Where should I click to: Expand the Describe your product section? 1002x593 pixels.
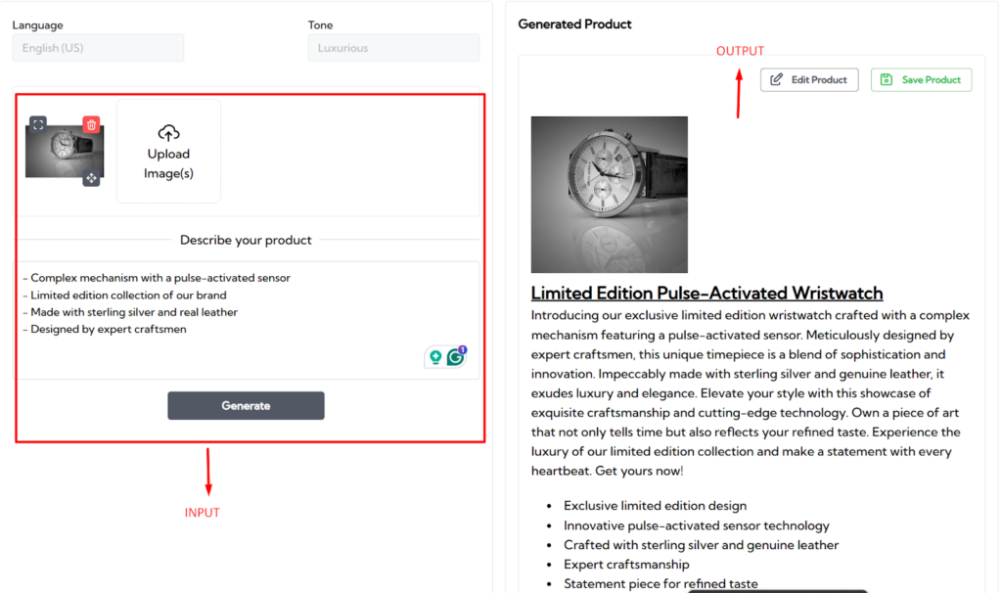tap(246, 242)
